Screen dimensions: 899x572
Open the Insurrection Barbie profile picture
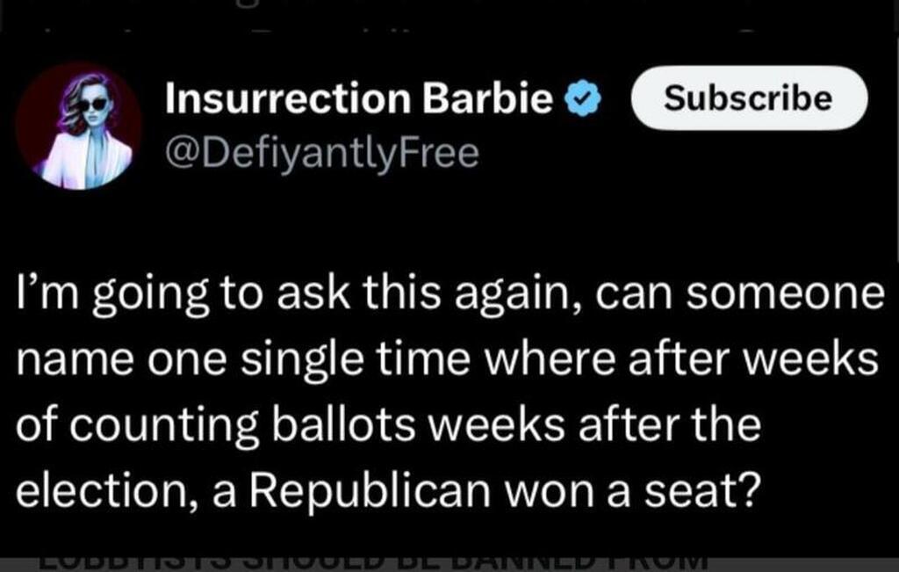coord(79,128)
